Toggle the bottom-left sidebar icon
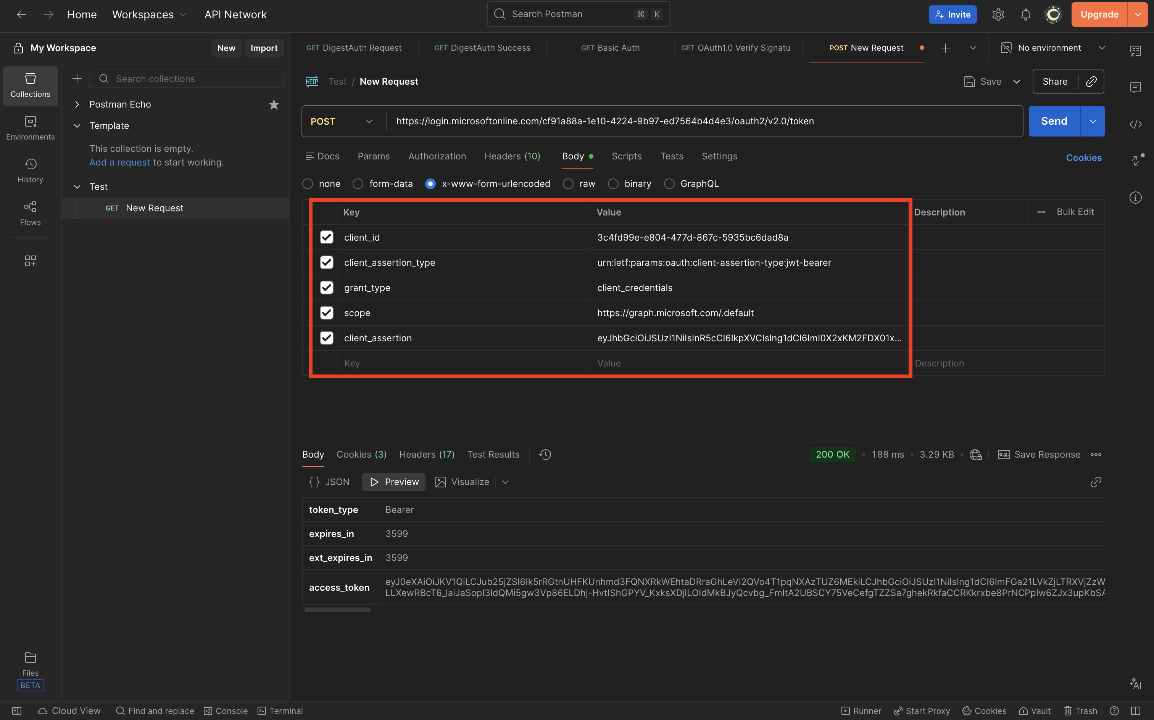 (17, 710)
